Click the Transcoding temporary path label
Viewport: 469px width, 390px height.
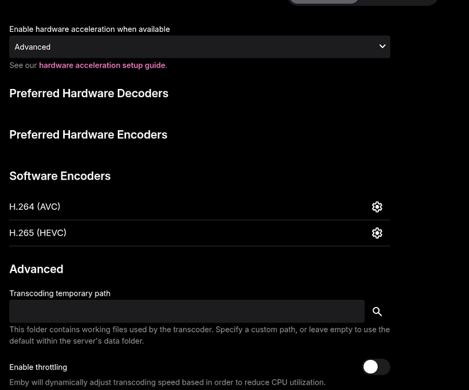pyautogui.click(x=60, y=293)
